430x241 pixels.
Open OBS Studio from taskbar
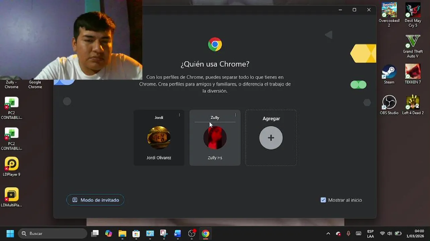tap(192, 233)
